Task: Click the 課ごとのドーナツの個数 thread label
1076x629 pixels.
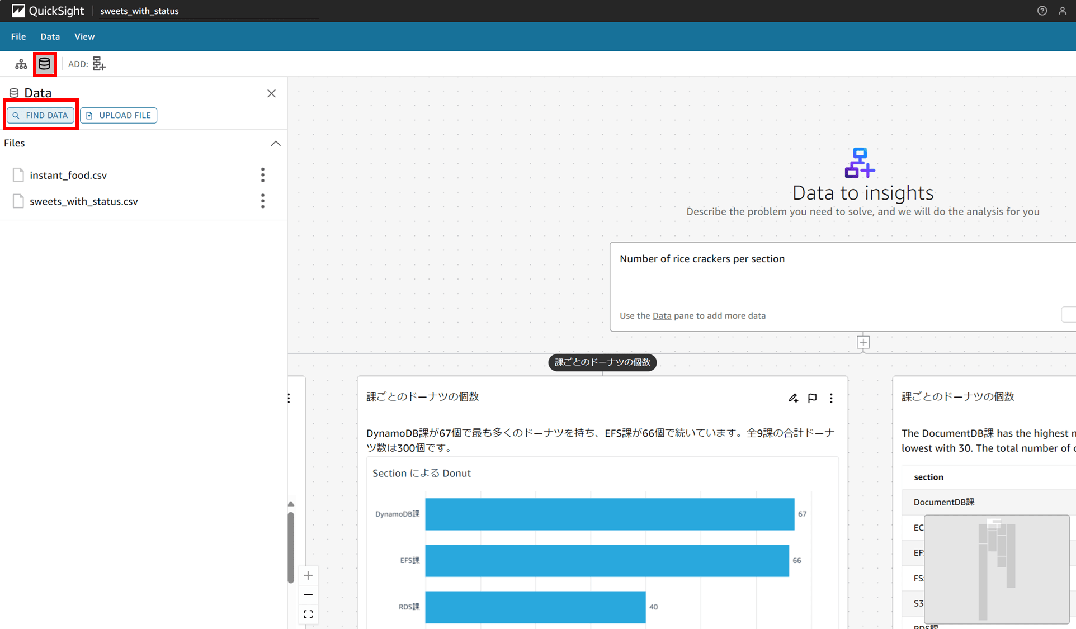Action: (x=602, y=362)
